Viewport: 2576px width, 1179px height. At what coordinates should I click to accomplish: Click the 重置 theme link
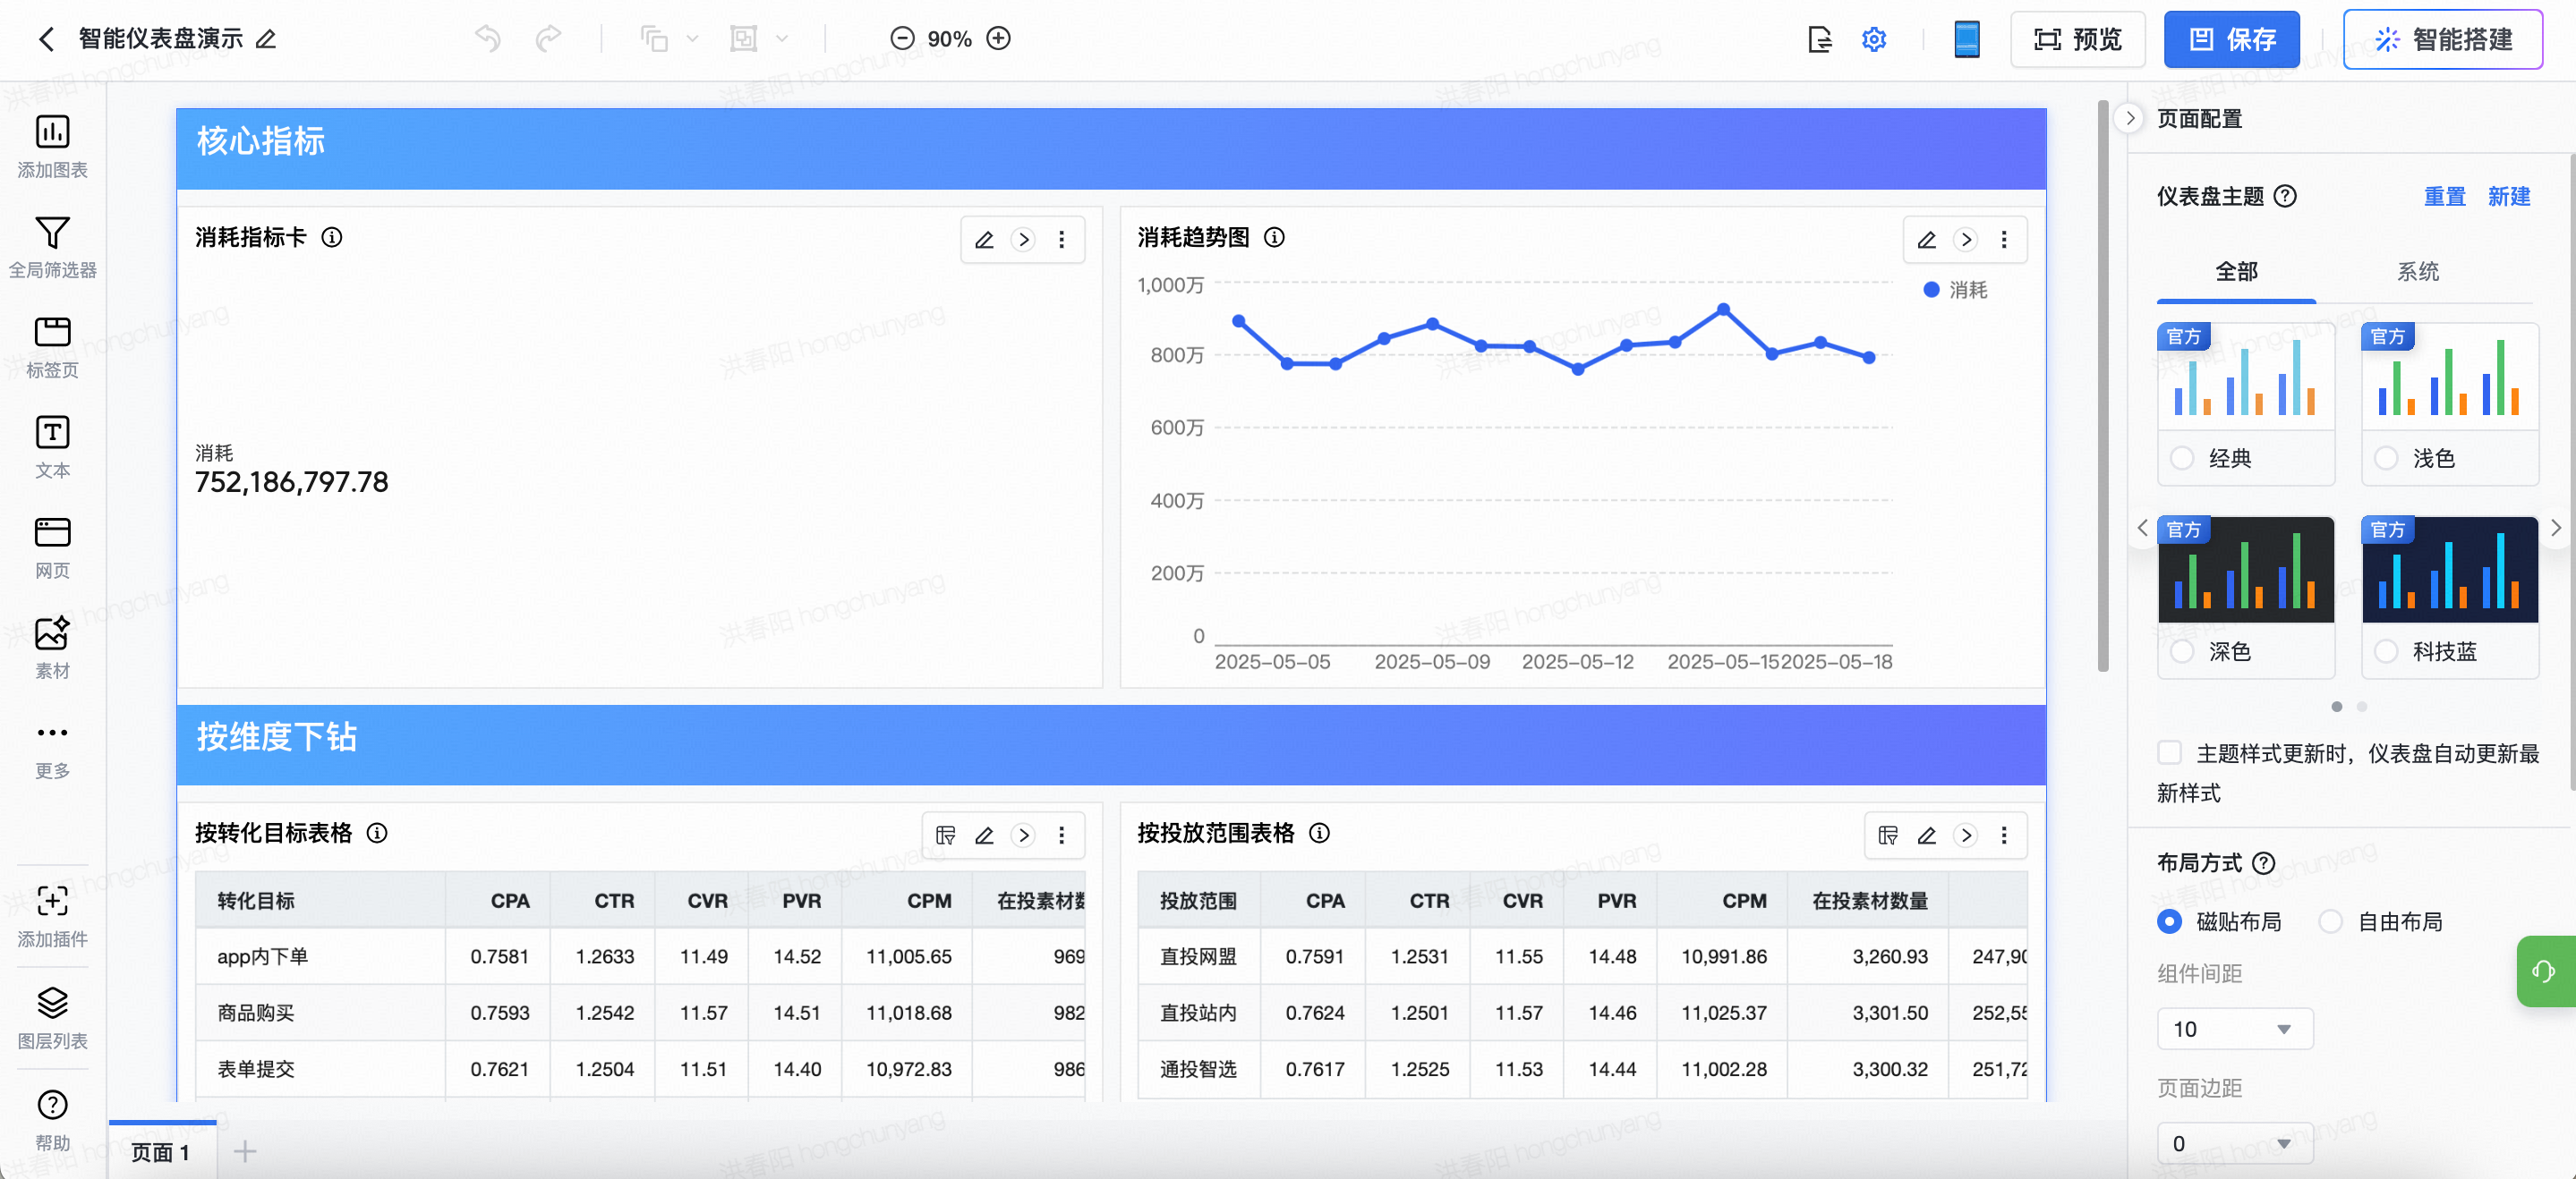coord(2444,197)
